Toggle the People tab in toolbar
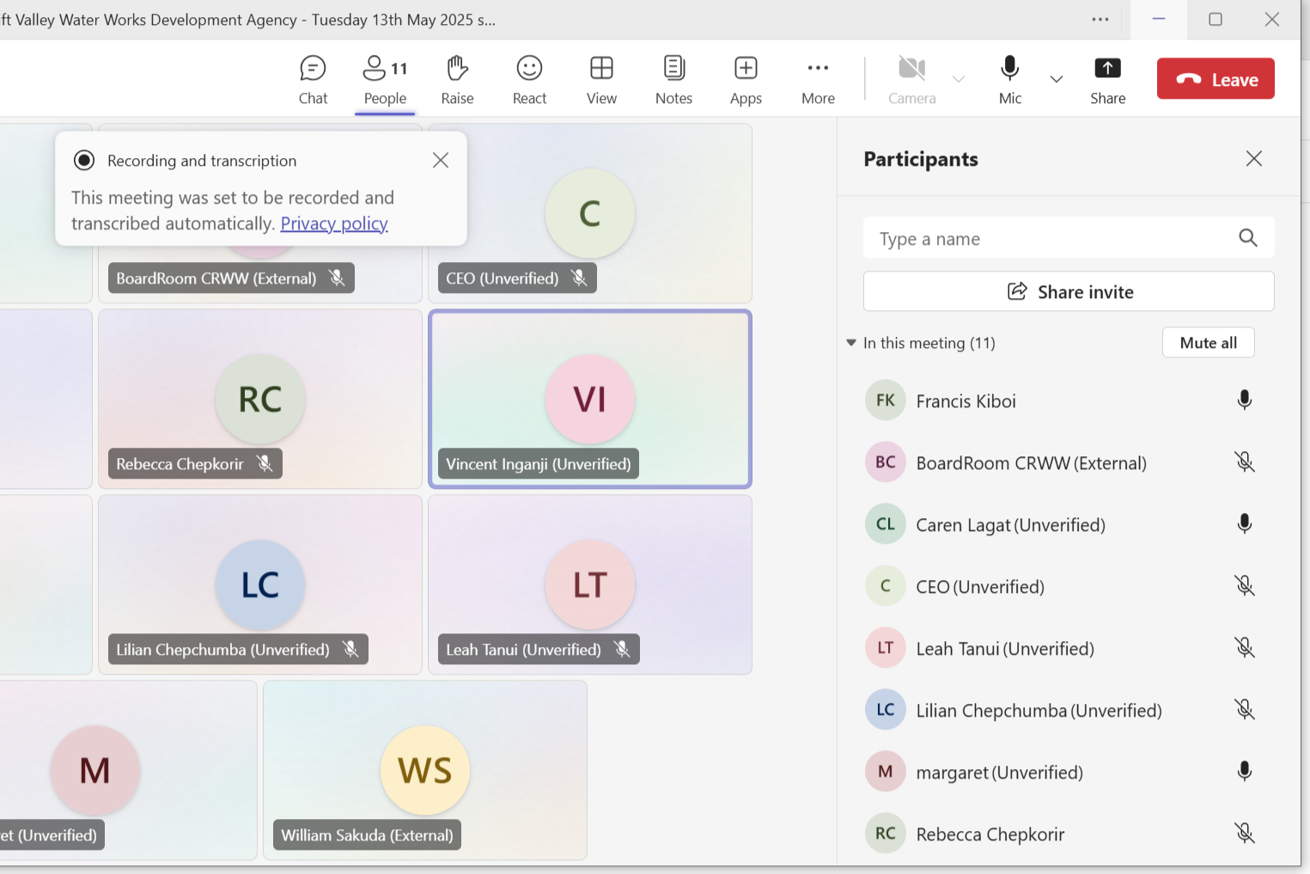Viewport: 1310px width, 874px height. [x=385, y=79]
